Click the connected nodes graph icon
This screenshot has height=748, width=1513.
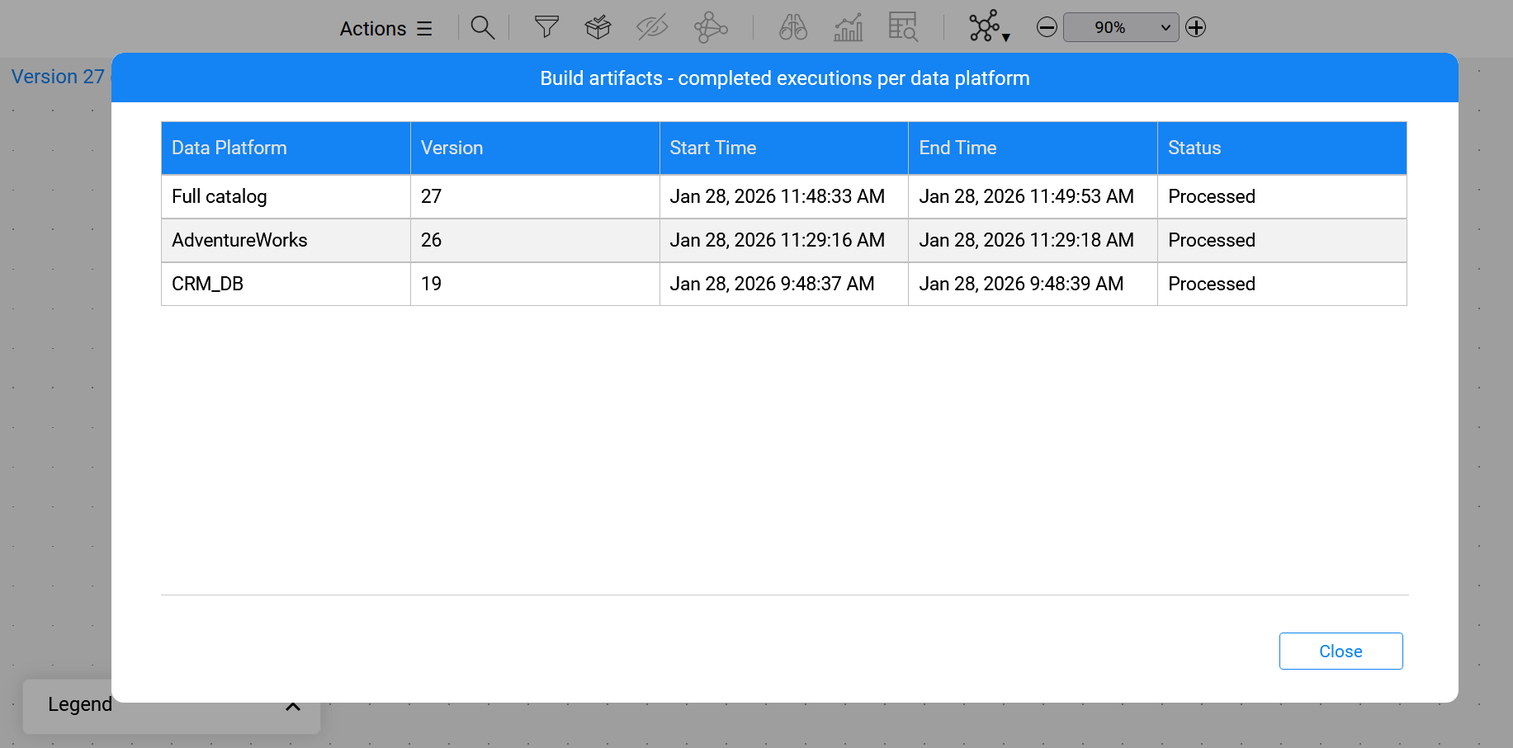click(710, 28)
